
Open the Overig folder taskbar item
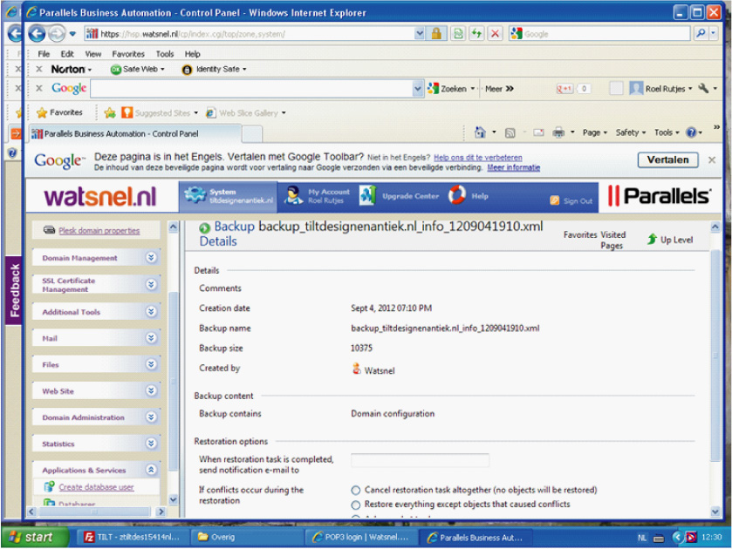(247, 538)
